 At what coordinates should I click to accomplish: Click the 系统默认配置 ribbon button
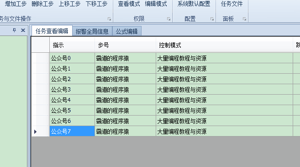pyautogui.click(x=194, y=4)
